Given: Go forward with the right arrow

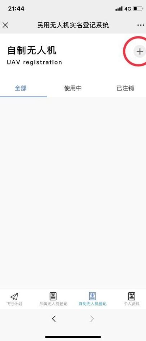Looking at the screenshot, I should point(92,319).
